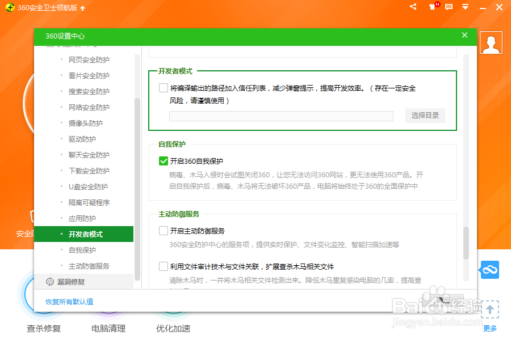This screenshot has height=340, width=511.
Task: Open 电脑清理 in the main window
Action: 108,329
